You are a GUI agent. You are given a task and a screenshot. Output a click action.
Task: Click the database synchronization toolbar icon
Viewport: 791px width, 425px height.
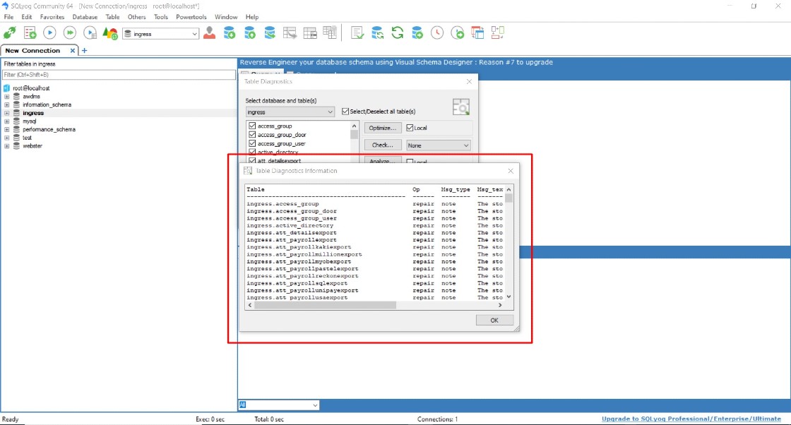[x=377, y=33]
